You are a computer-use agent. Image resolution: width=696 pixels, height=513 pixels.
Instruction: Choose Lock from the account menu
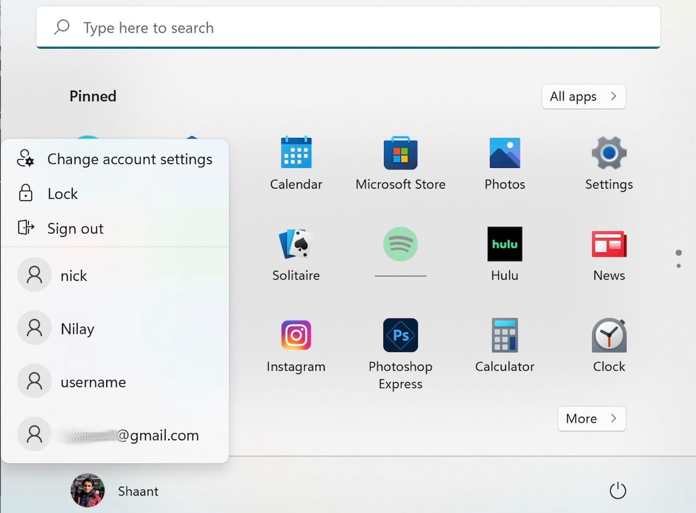click(115, 193)
